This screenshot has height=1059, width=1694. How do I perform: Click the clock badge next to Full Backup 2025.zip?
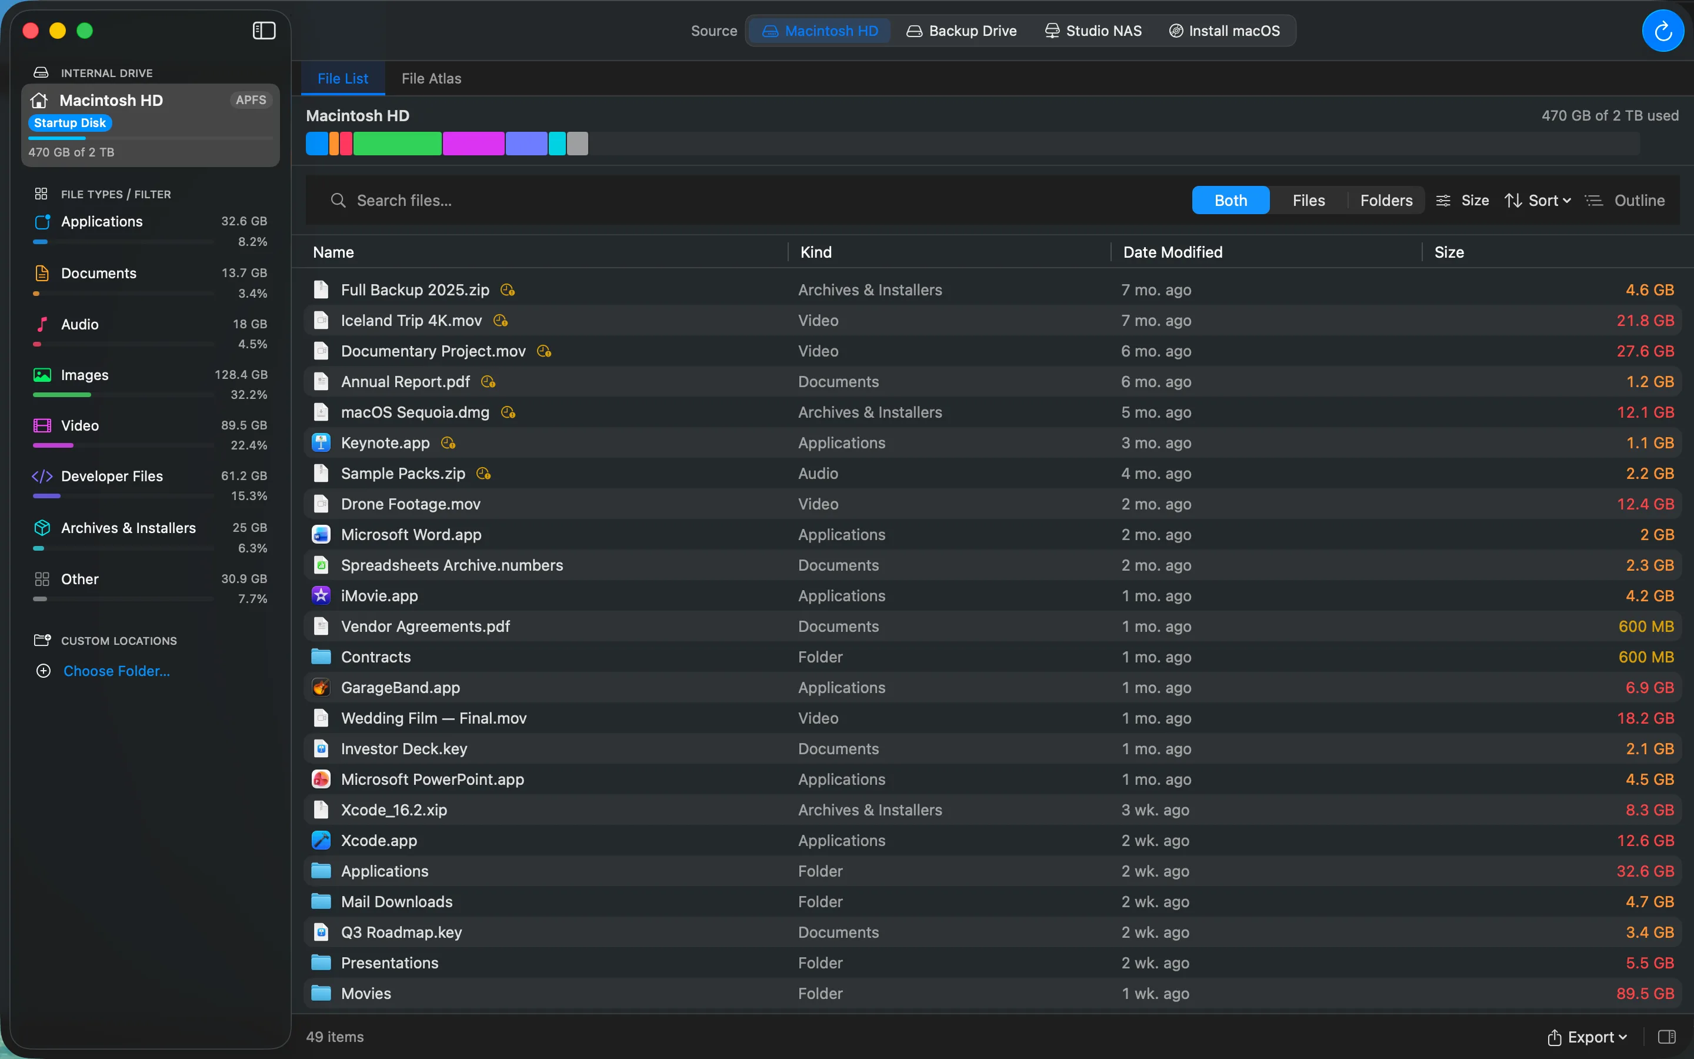(508, 290)
